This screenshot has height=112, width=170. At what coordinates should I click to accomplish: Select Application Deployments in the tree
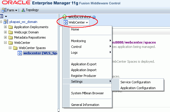(31, 27)
